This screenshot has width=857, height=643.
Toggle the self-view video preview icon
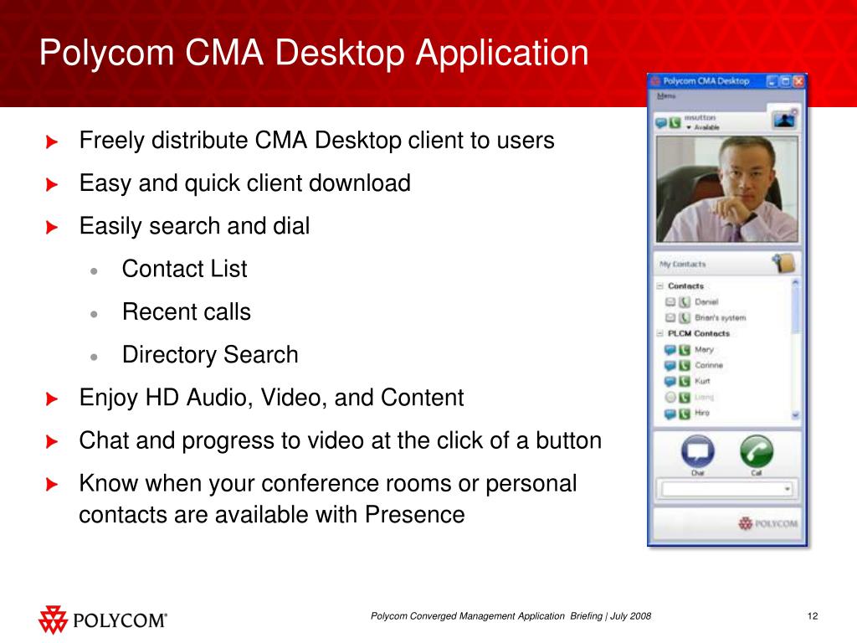(x=784, y=119)
